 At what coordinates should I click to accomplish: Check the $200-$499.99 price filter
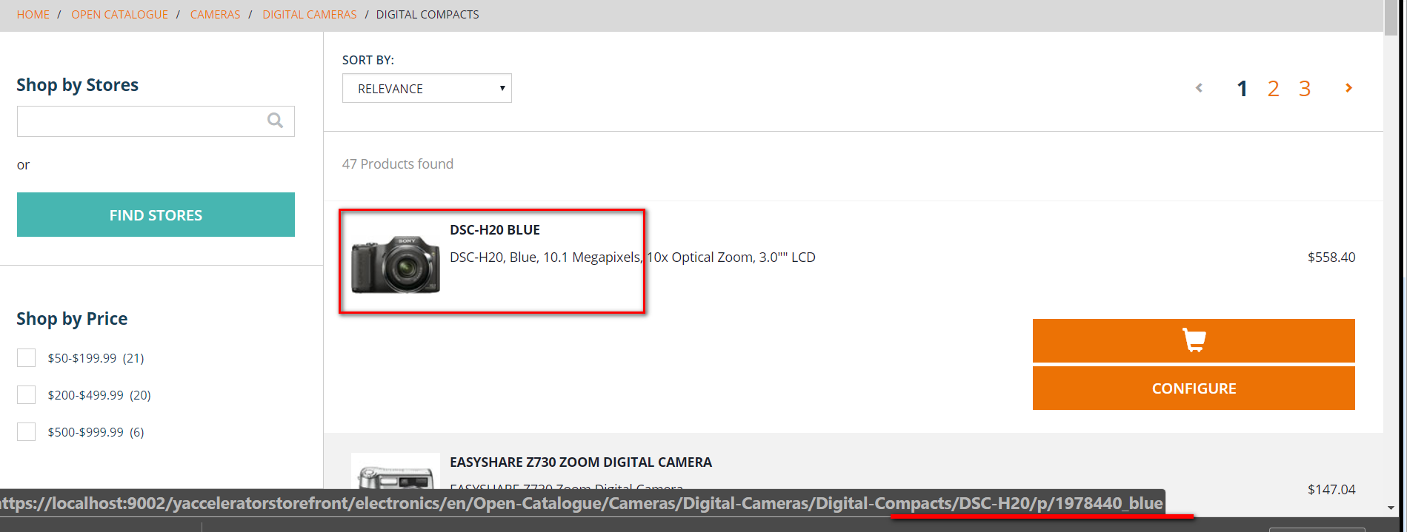[26, 395]
